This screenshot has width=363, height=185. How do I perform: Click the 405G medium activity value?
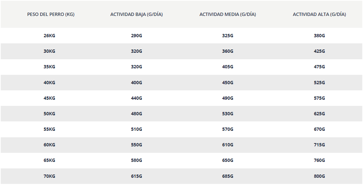coord(228,66)
